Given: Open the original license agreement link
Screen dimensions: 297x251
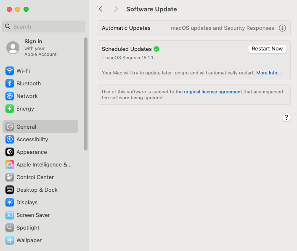Looking at the screenshot, I should coord(213,92).
